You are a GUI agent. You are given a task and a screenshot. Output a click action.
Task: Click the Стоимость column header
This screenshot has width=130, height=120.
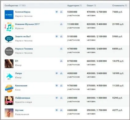[x=118, y=6]
